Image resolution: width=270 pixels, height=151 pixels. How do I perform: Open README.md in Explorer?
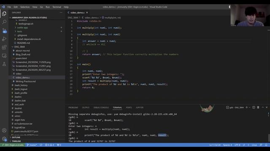pos(24,43)
